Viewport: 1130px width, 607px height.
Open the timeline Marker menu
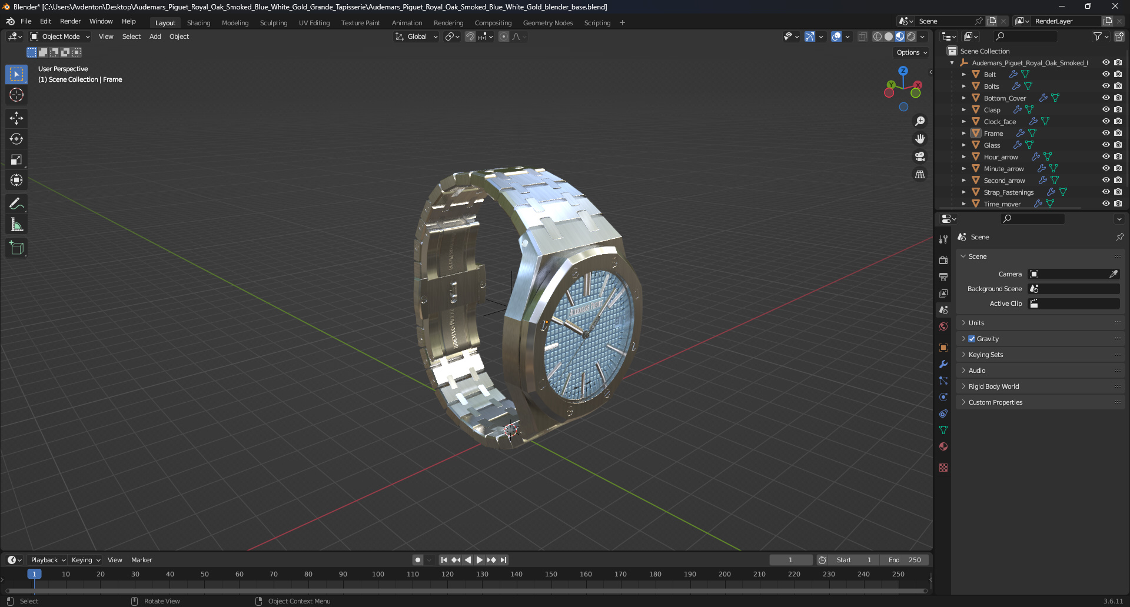pos(141,560)
